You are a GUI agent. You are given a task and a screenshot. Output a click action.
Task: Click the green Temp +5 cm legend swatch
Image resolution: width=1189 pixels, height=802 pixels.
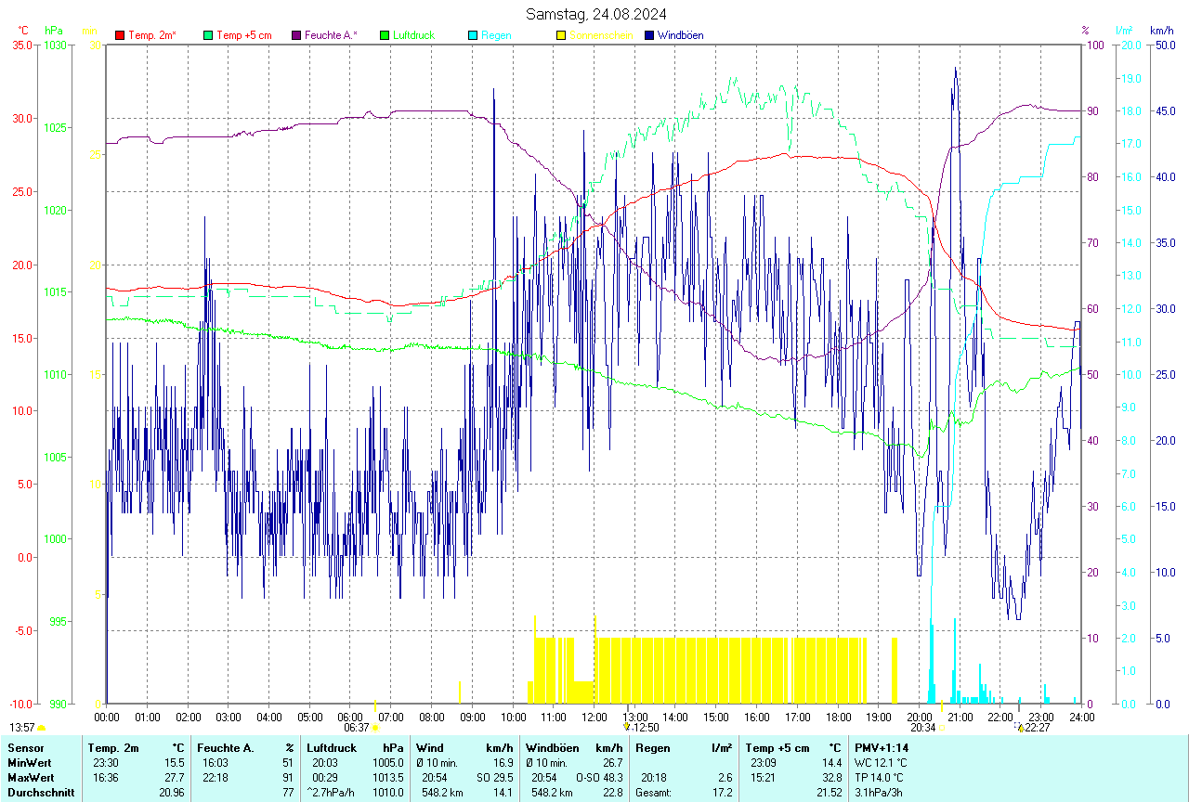tap(208, 35)
